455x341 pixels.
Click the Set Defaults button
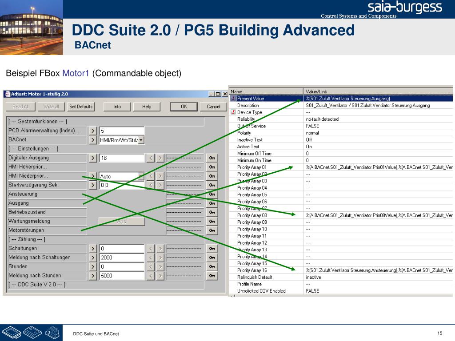pyautogui.click(x=81, y=107)
